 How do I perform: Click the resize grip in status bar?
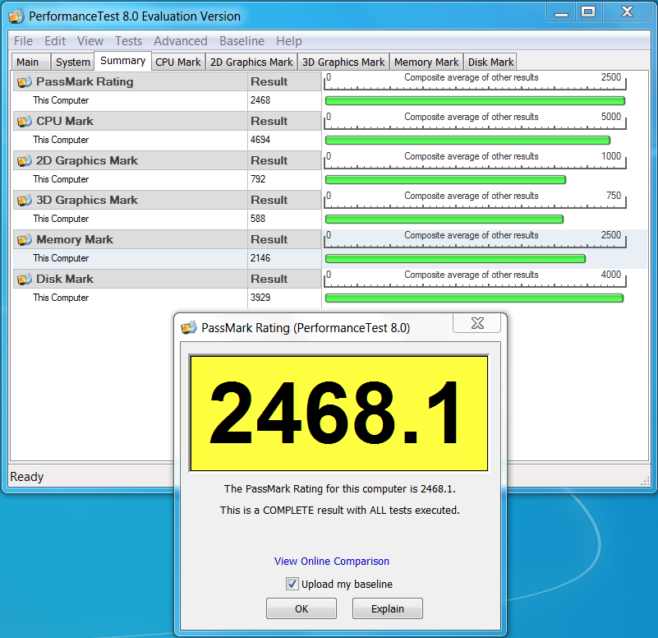coord(645,481)
